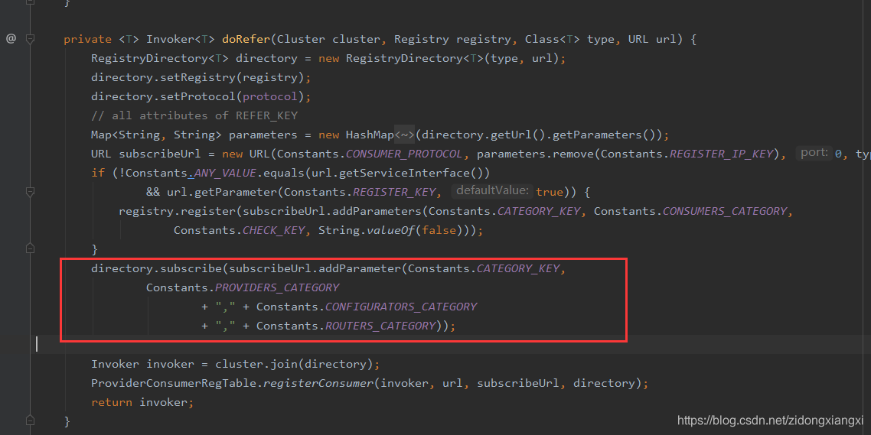Click the REGISTER_KEY constant

point(394,193)
